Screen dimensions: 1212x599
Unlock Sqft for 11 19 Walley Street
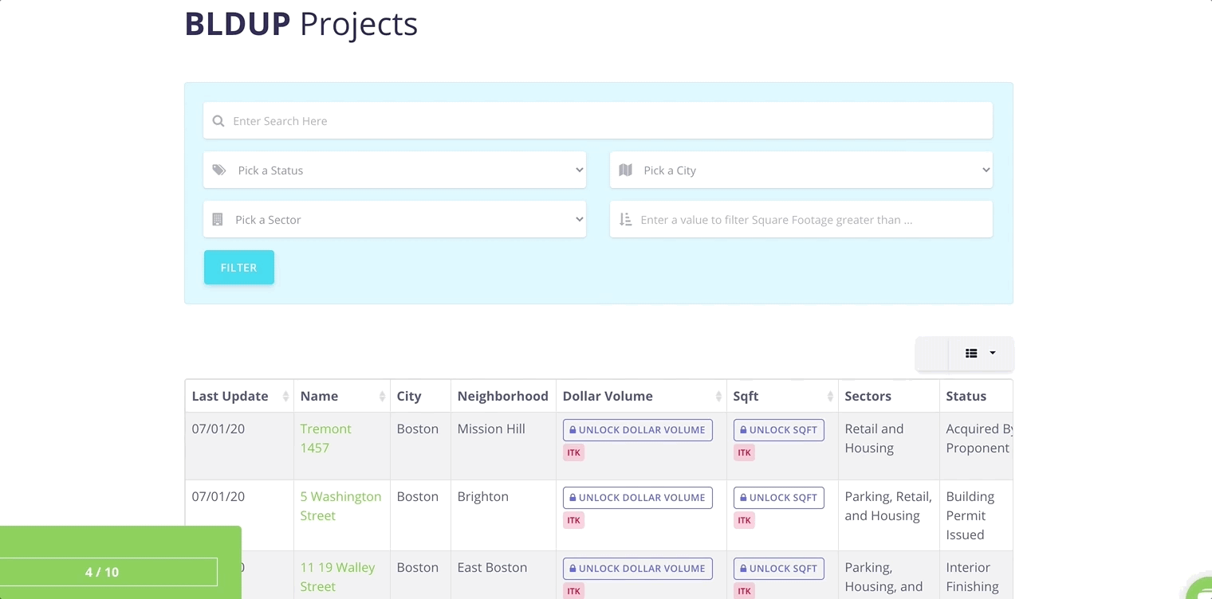(778, 568)
